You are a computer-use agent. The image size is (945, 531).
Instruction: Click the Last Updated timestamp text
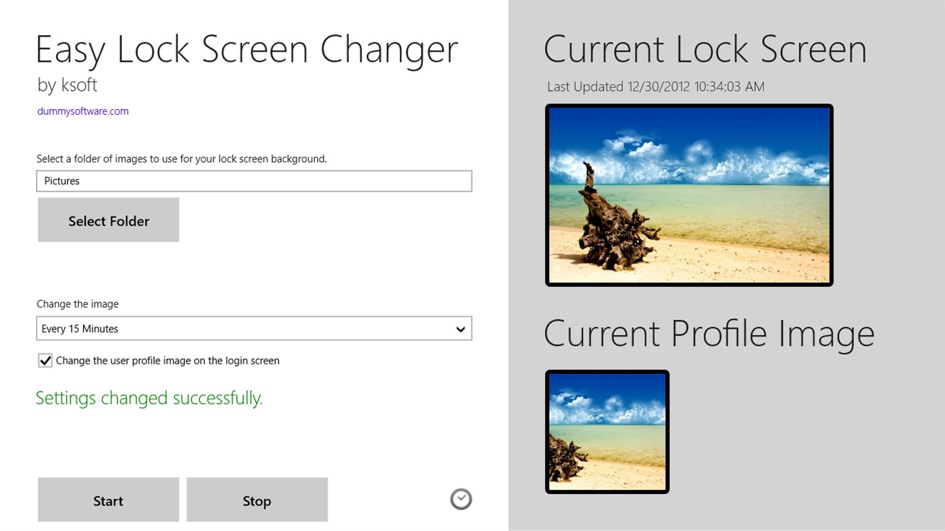pos(655,86)
